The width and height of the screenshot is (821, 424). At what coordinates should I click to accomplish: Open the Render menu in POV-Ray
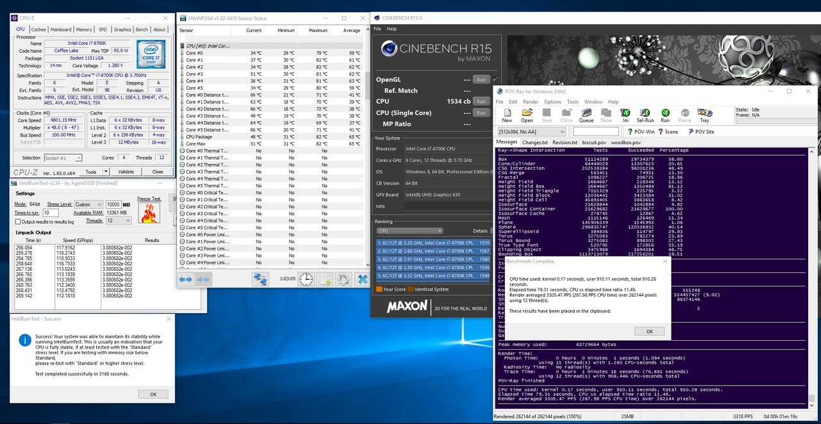pyautogui.click(x=530, y=102)
